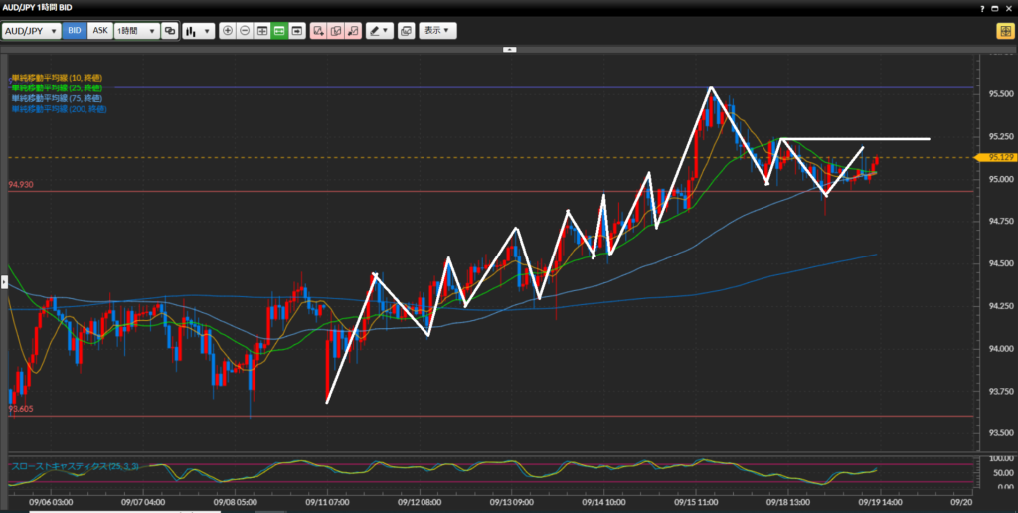Image resolution: width=1018 pixels, height=513 pixels.
Task: Click the zoom out magnifier icon
Action: [245, 31]
